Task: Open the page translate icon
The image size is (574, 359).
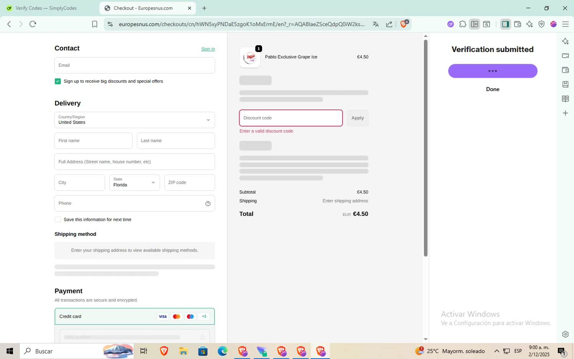Action: pos(375,24)
